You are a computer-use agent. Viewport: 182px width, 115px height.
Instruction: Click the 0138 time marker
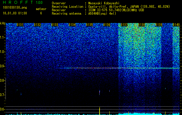(141, 25)
